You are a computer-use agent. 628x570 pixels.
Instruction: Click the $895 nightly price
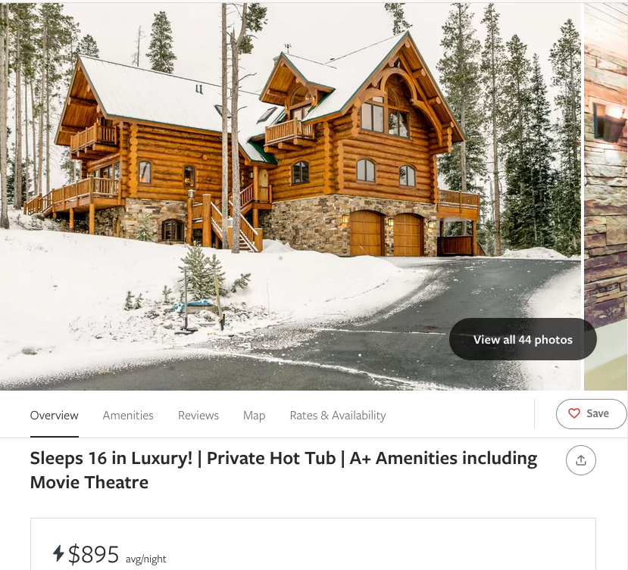93,554
